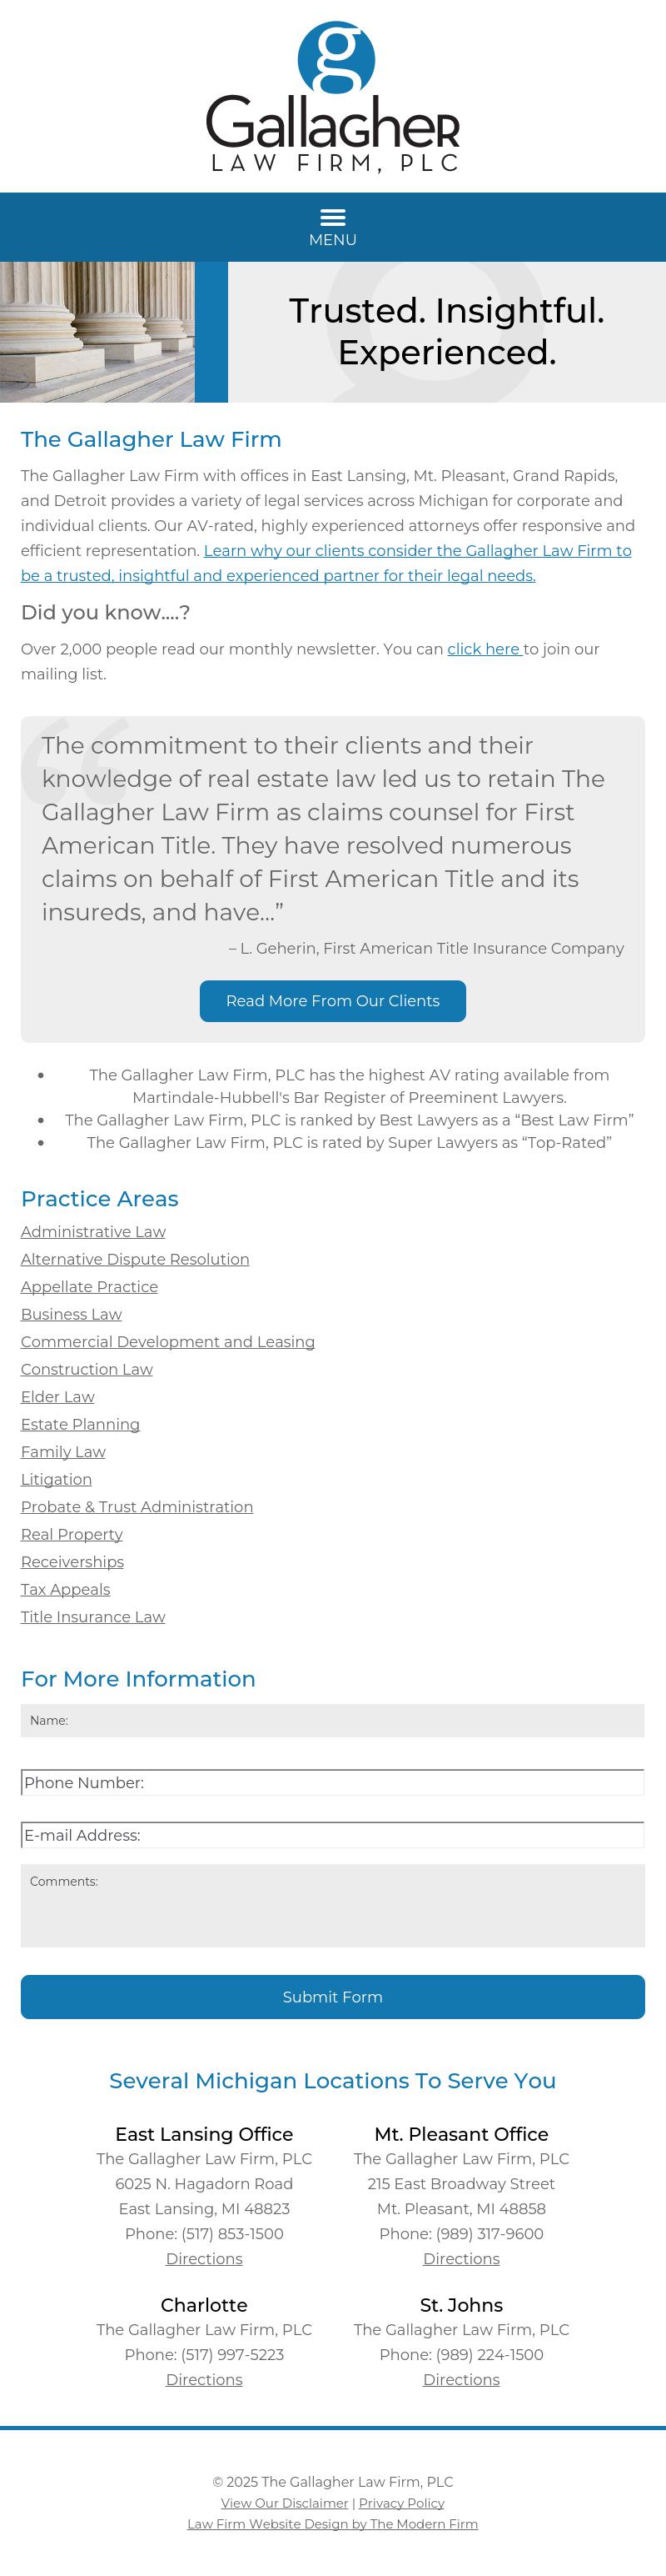Click the Gallagher Law Firm logo
Image resolution: width=666 pixels, height=2576 pixels.
coord(332,95)
